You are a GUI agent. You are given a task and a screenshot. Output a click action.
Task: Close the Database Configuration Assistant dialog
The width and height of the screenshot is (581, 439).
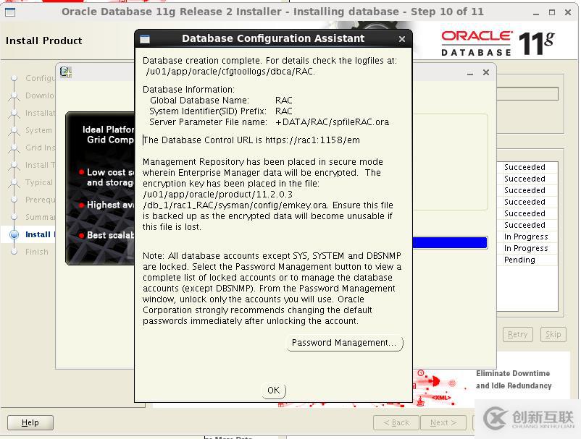click(x=402, y=39)
